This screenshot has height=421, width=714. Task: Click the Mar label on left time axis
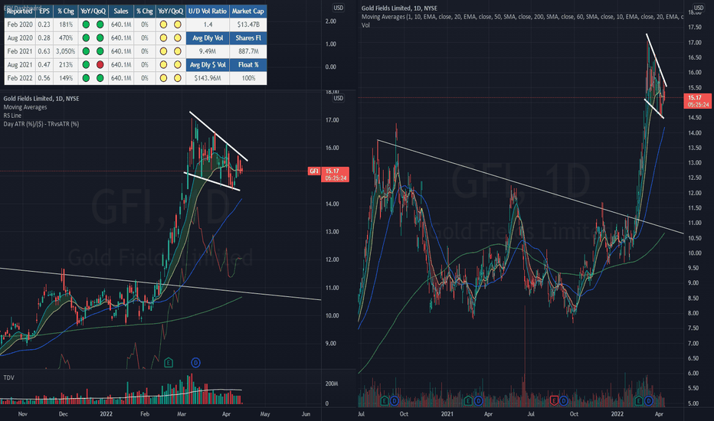[182, 414]
